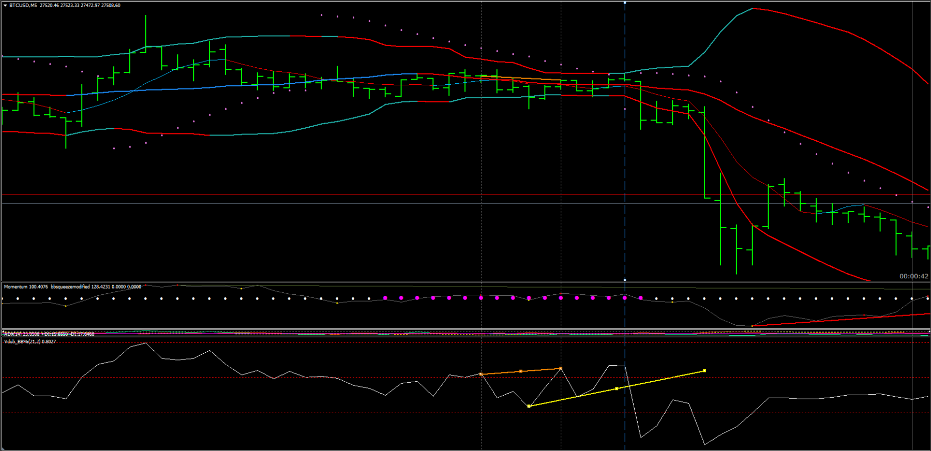
Task: Select the yellow trendline's middle anchor point
Action: coord(617,388)
